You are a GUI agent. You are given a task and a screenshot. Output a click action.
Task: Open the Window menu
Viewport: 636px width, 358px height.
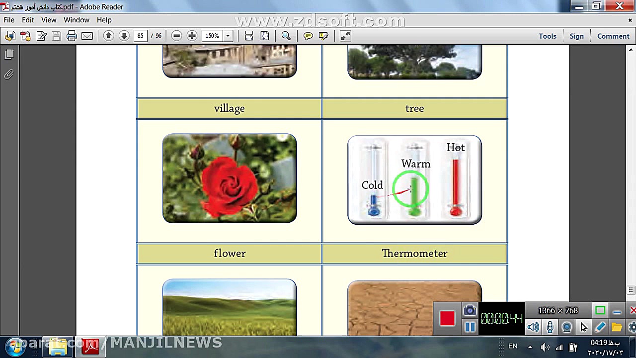(77, 20)
